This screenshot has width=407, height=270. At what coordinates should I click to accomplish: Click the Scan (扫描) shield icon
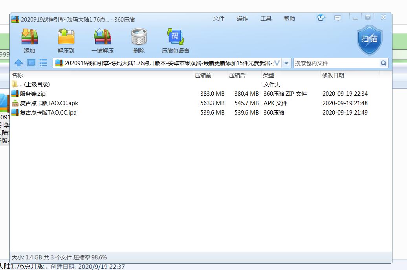[x=369, y=40]
